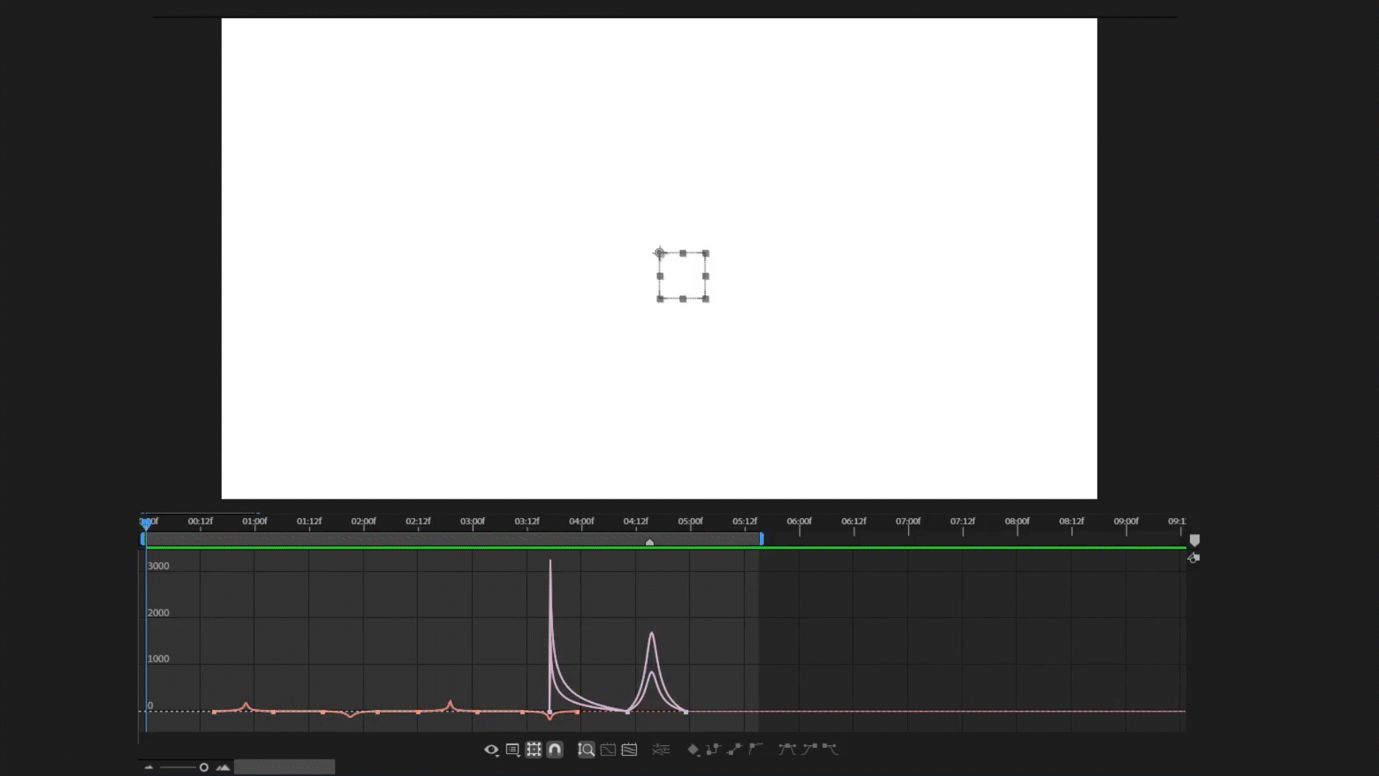The image size is (1379, 776).
Task: Click the 06:00f mark on time ruler
Action: (799, 521)
